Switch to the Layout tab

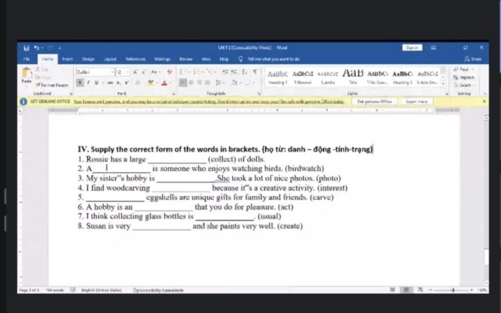110,59
